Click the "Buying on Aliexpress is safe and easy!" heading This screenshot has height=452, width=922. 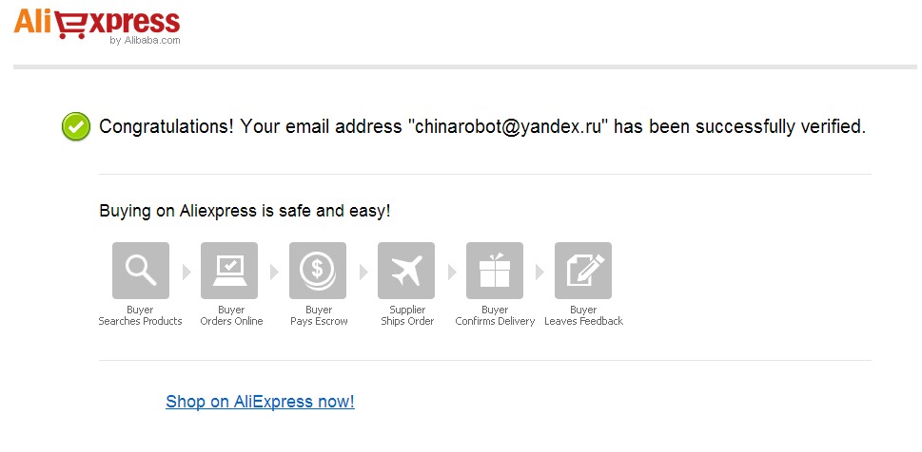(x=245, y=211)
